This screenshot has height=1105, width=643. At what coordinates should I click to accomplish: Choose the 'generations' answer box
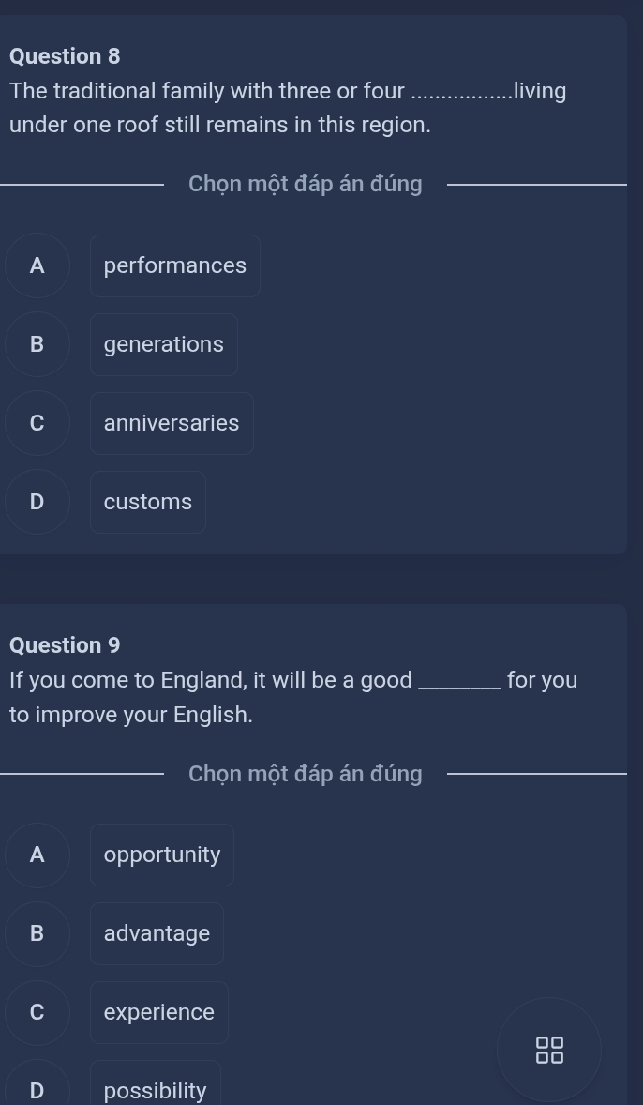point(164,344)
